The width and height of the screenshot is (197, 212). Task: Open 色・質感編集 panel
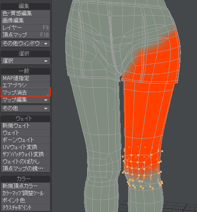point(25,13)
